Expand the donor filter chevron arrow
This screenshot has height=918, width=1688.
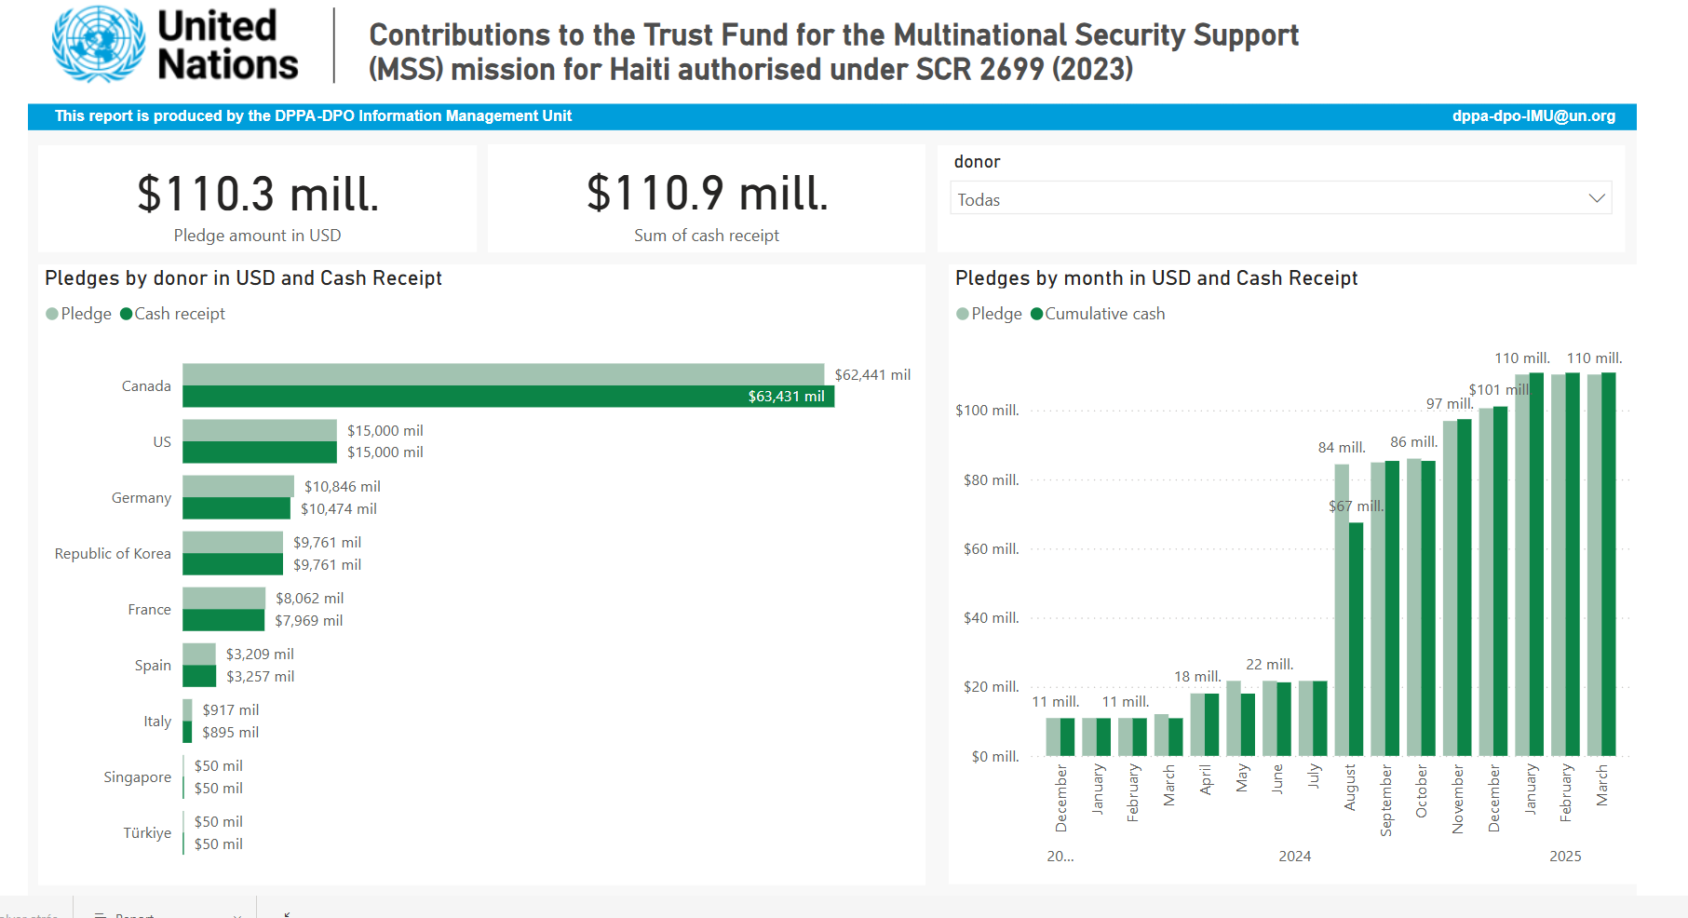tap(1596, 198)
